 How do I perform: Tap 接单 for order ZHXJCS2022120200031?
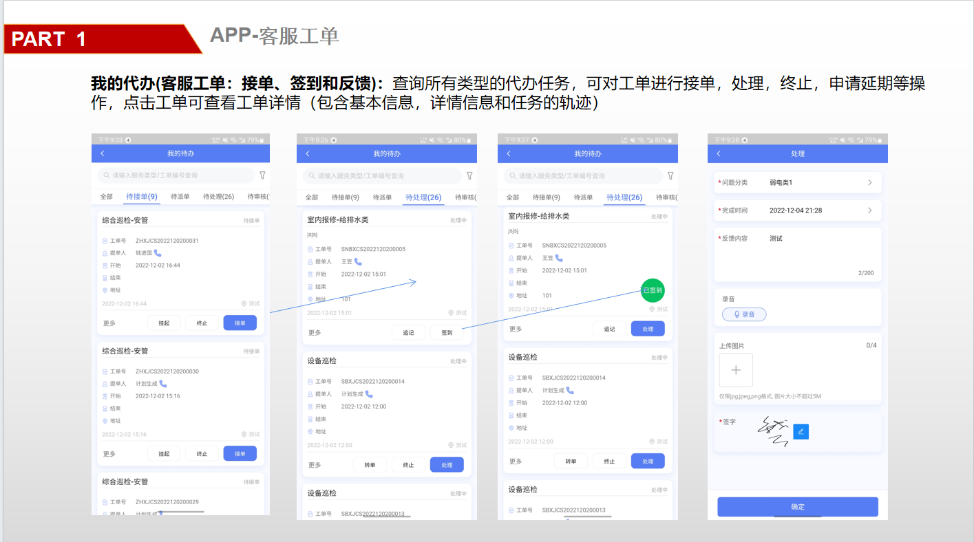pos(240,323)
